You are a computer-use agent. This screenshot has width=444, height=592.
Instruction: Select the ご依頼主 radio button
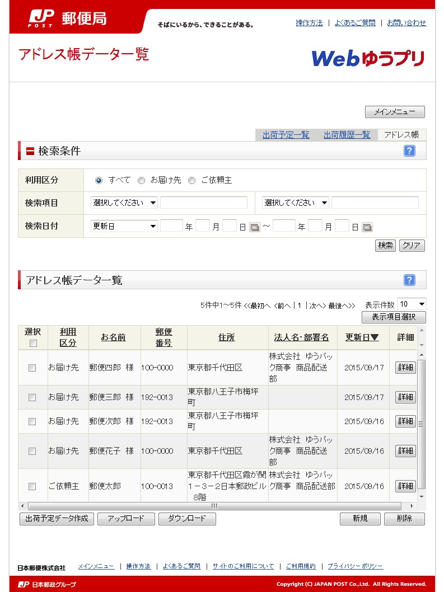(192, 180)
